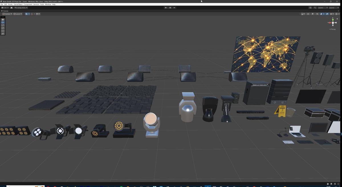342x187 pixels.
Task: Open the Local handle rotation dropdown
Action: coord(18,14)
